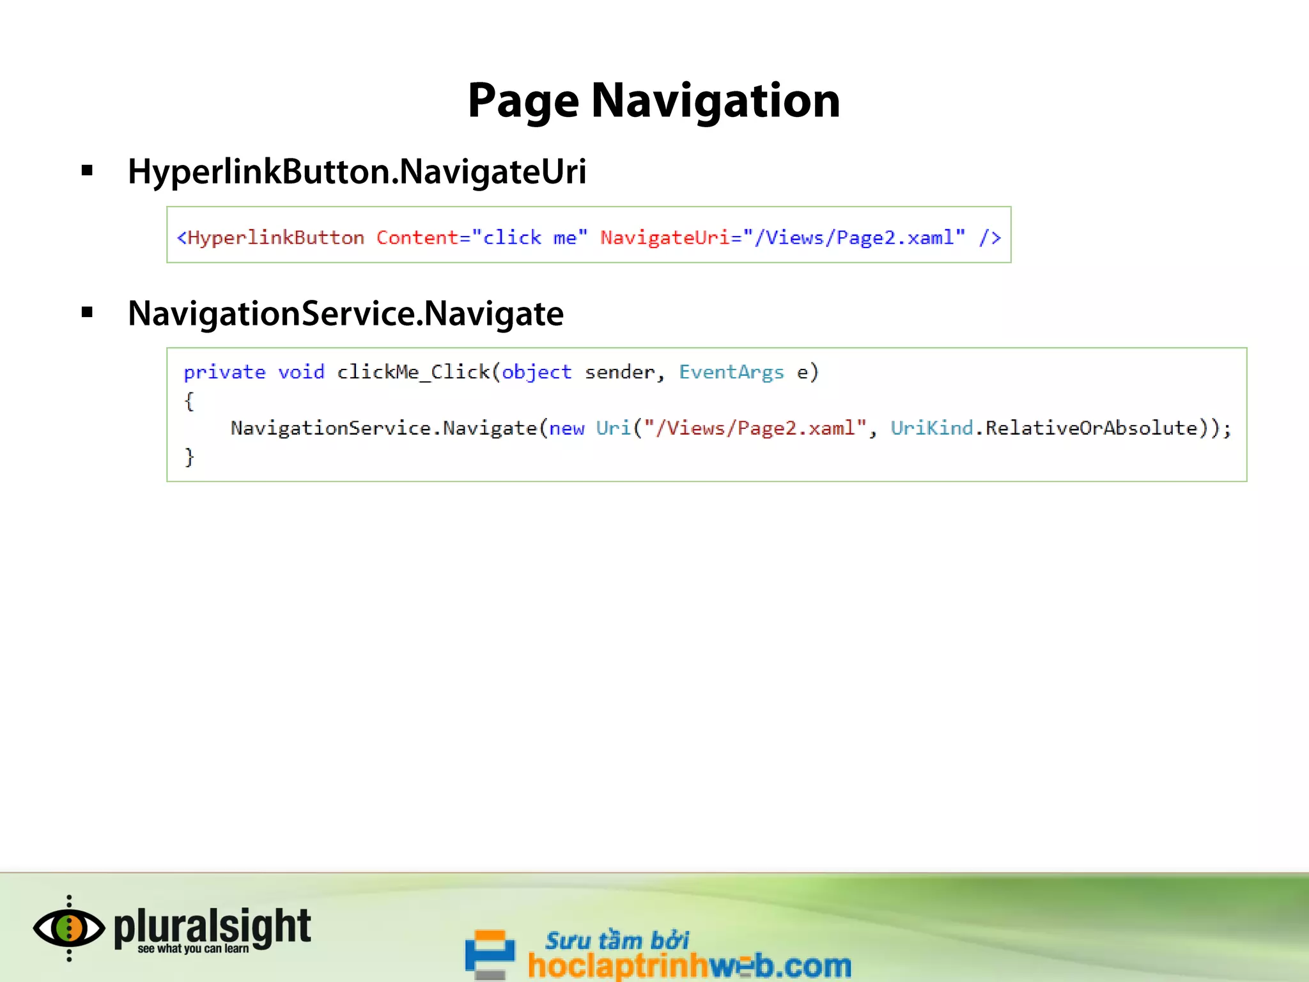Click the hoclaptrinhweb printer logo icon
Screen dimensions: 1309x982
coord(490,954)
